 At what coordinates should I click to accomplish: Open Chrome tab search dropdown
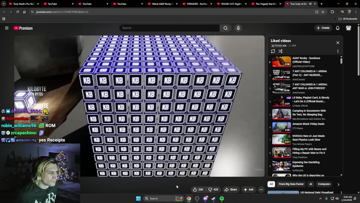(x=4, y=4)
